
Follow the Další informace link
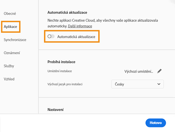coord(80,26)
